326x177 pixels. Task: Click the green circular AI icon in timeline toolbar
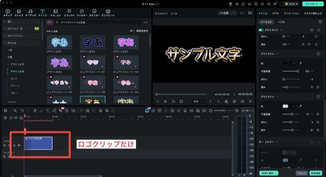click(x=147, y=111)
